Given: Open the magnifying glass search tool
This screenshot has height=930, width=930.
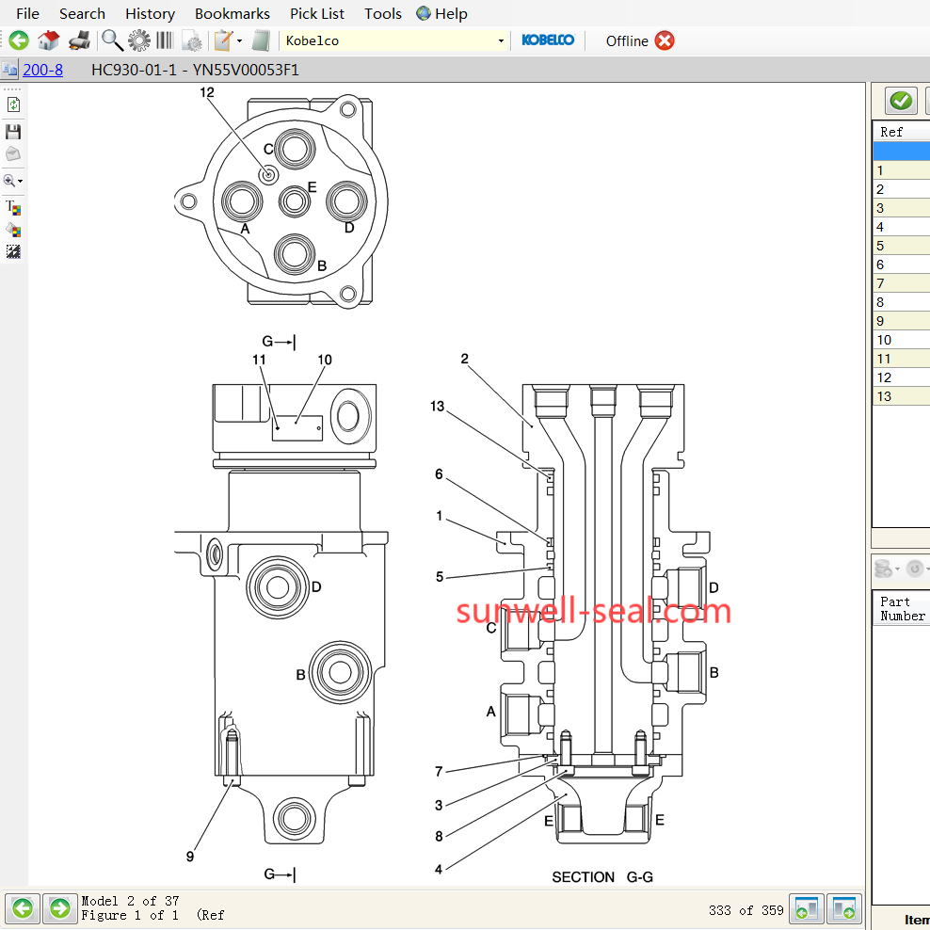Looking at the screenshot, I should pos(112,40).
